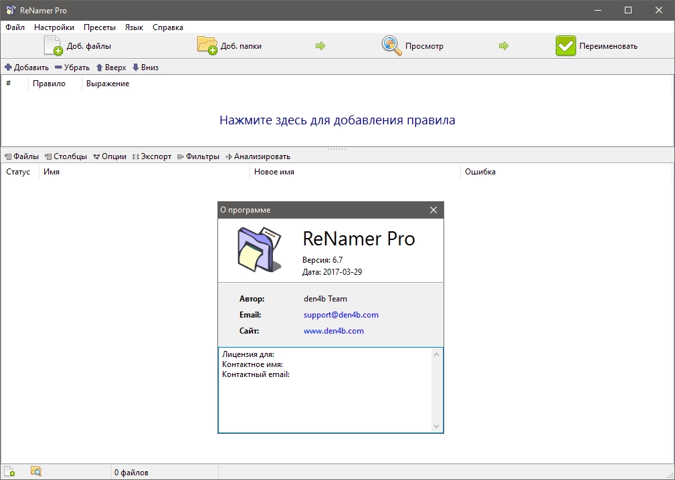Click the green Переименовать checkmark icon
This screenshot has height=480, width=675.
tap(566, 46)
